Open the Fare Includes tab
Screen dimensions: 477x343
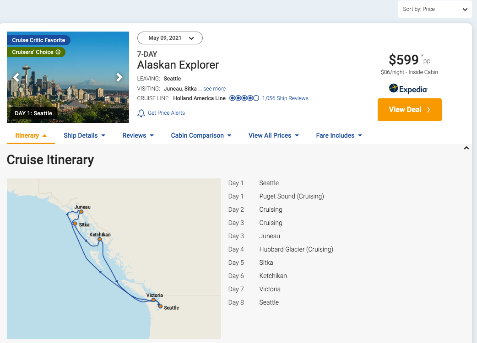tap(339, 135)
